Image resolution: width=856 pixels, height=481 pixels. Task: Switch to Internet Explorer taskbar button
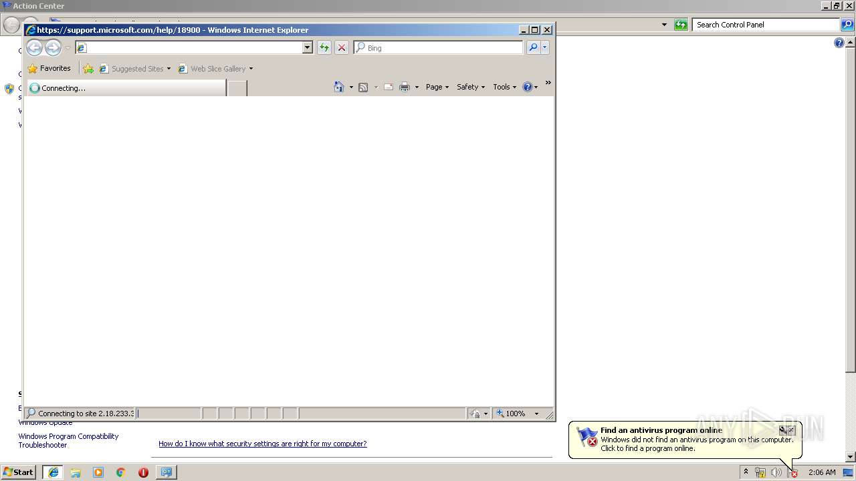point(53,472)
